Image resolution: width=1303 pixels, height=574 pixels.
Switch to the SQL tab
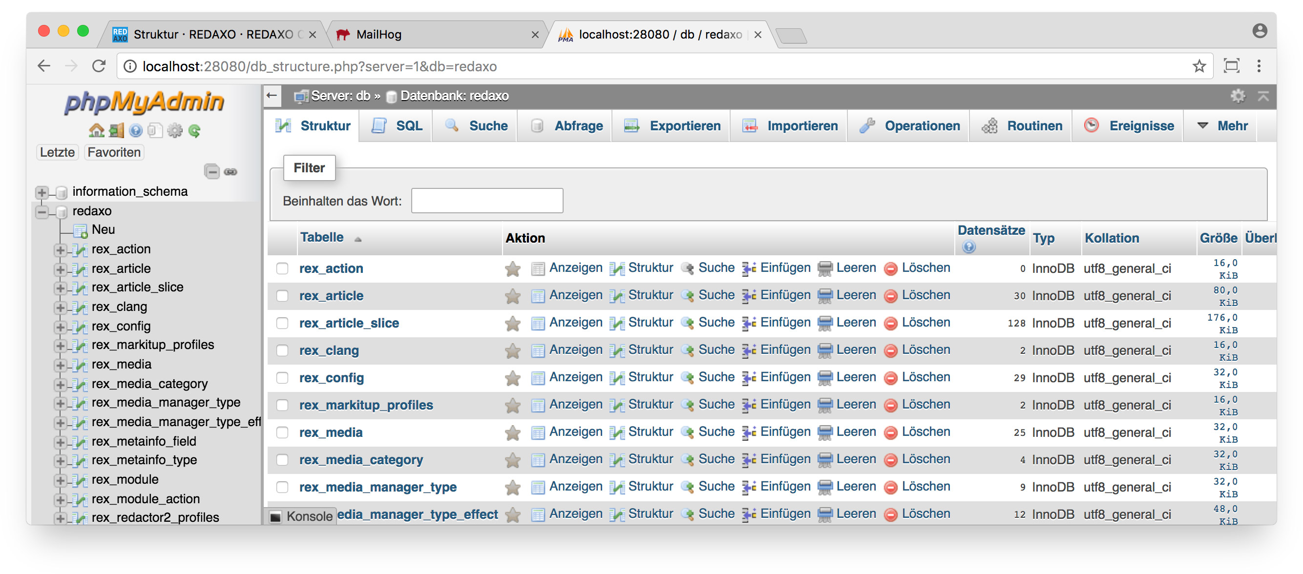397,126
